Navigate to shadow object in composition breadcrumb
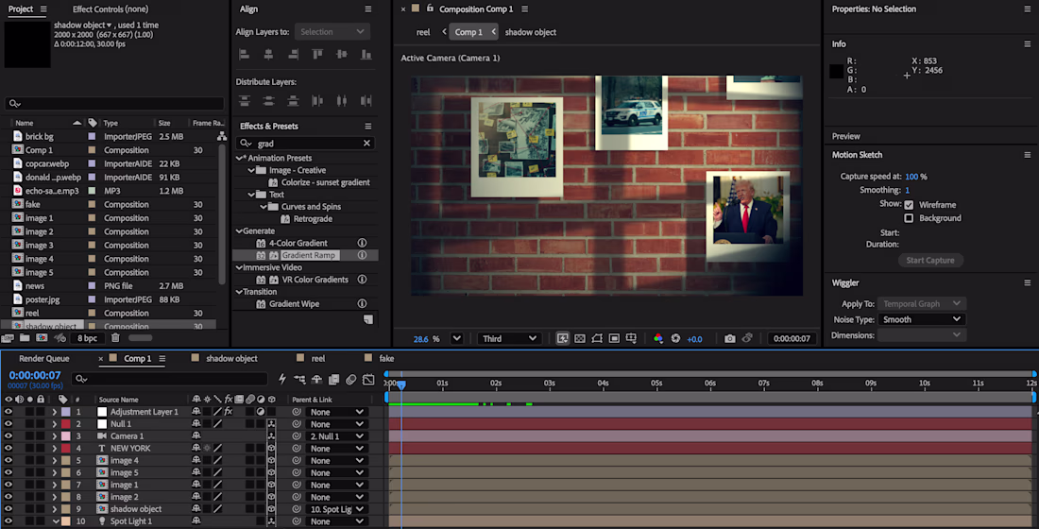Screen dimensions: 1039x529 530,32
